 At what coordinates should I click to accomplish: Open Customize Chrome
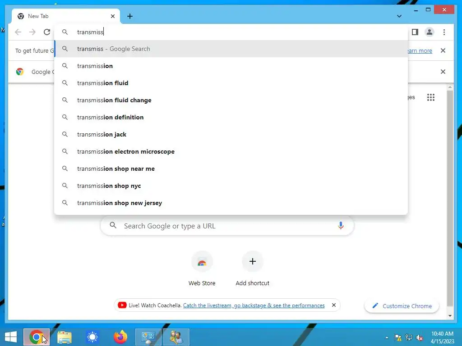click(402, 306)
